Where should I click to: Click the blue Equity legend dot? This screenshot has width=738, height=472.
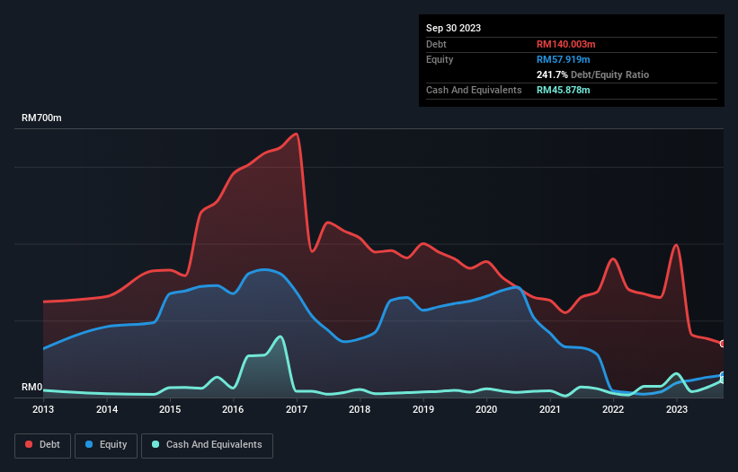[89, 444]
